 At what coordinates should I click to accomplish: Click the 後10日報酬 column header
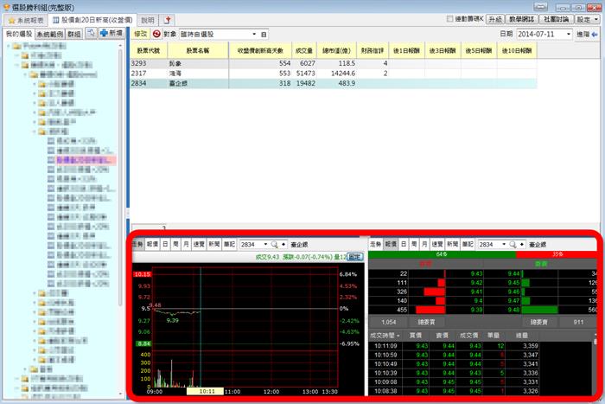(516, 50)
